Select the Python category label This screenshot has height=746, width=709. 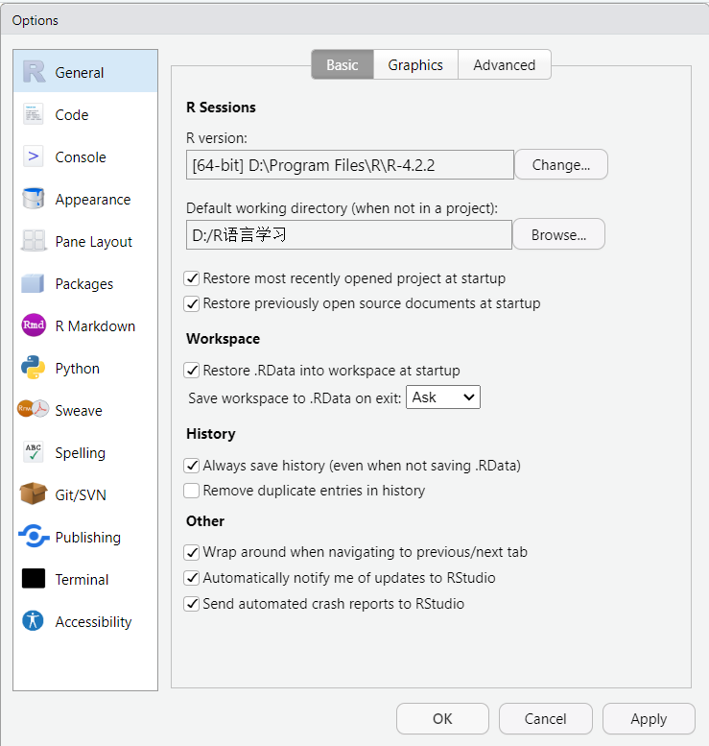click(77, 369)
